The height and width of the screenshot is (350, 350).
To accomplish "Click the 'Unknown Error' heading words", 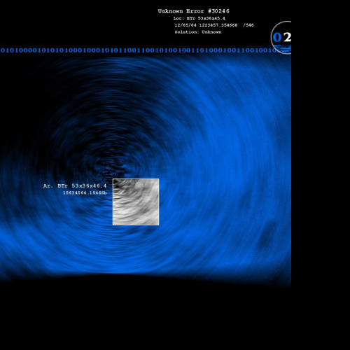I will coord(181,11).
